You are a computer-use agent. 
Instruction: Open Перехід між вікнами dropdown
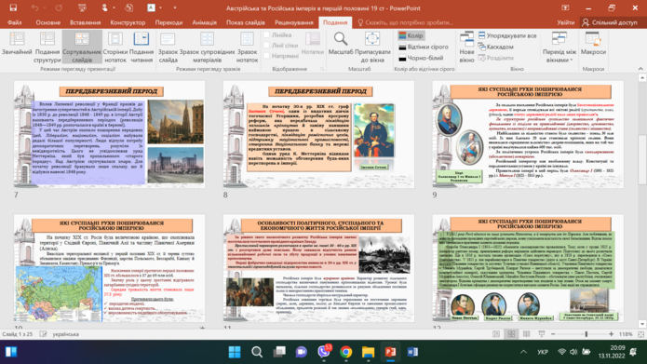tap(559, 47)
